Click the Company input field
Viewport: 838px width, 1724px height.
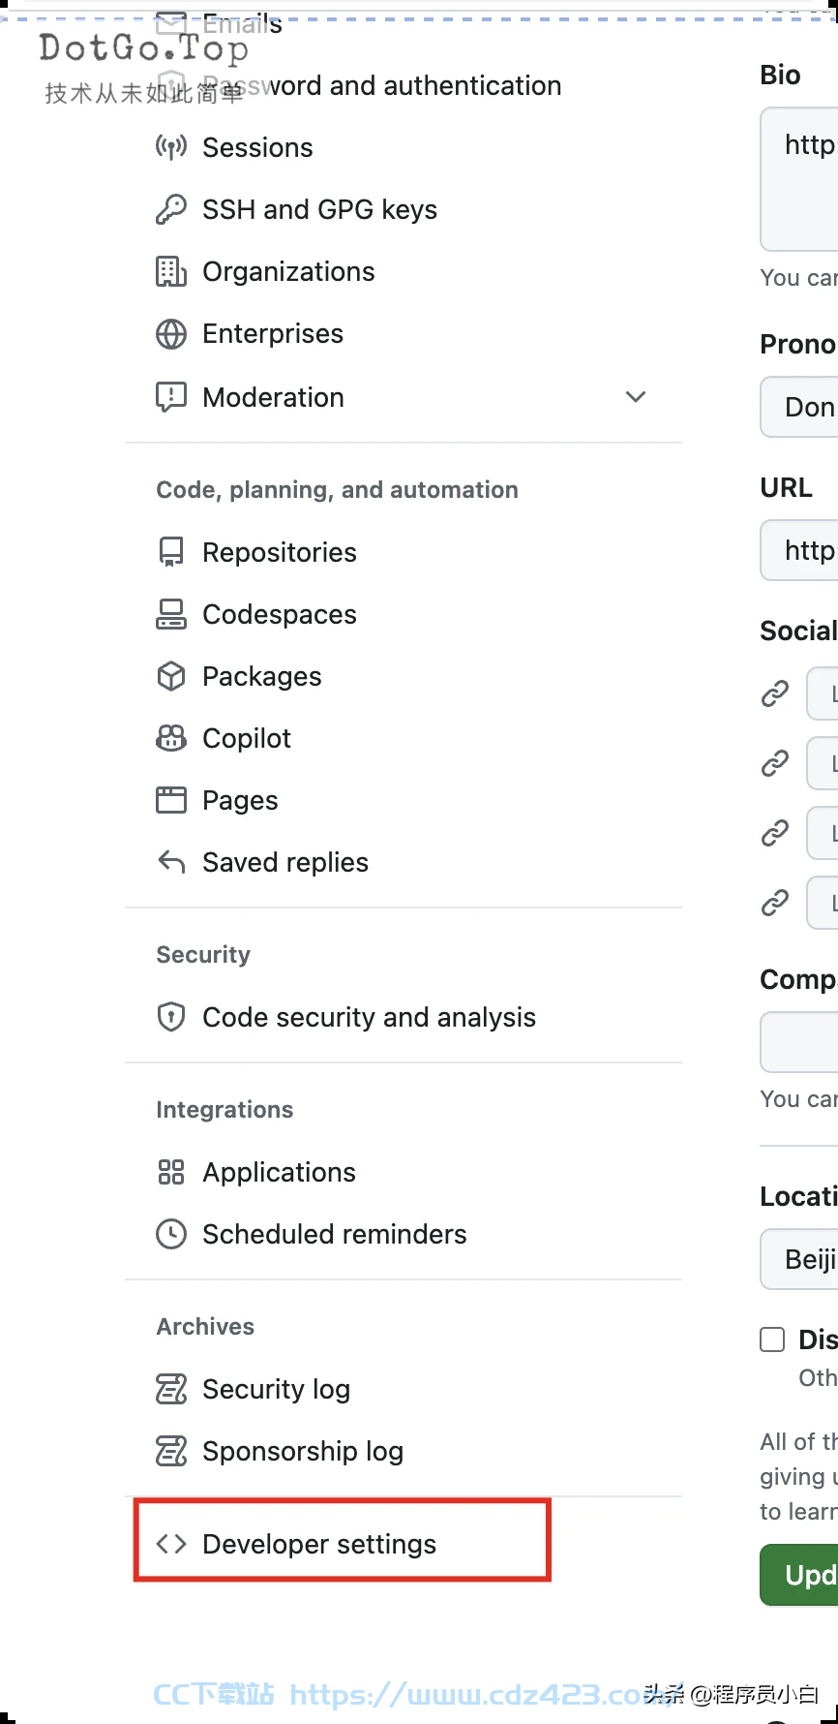(799, 1042)
